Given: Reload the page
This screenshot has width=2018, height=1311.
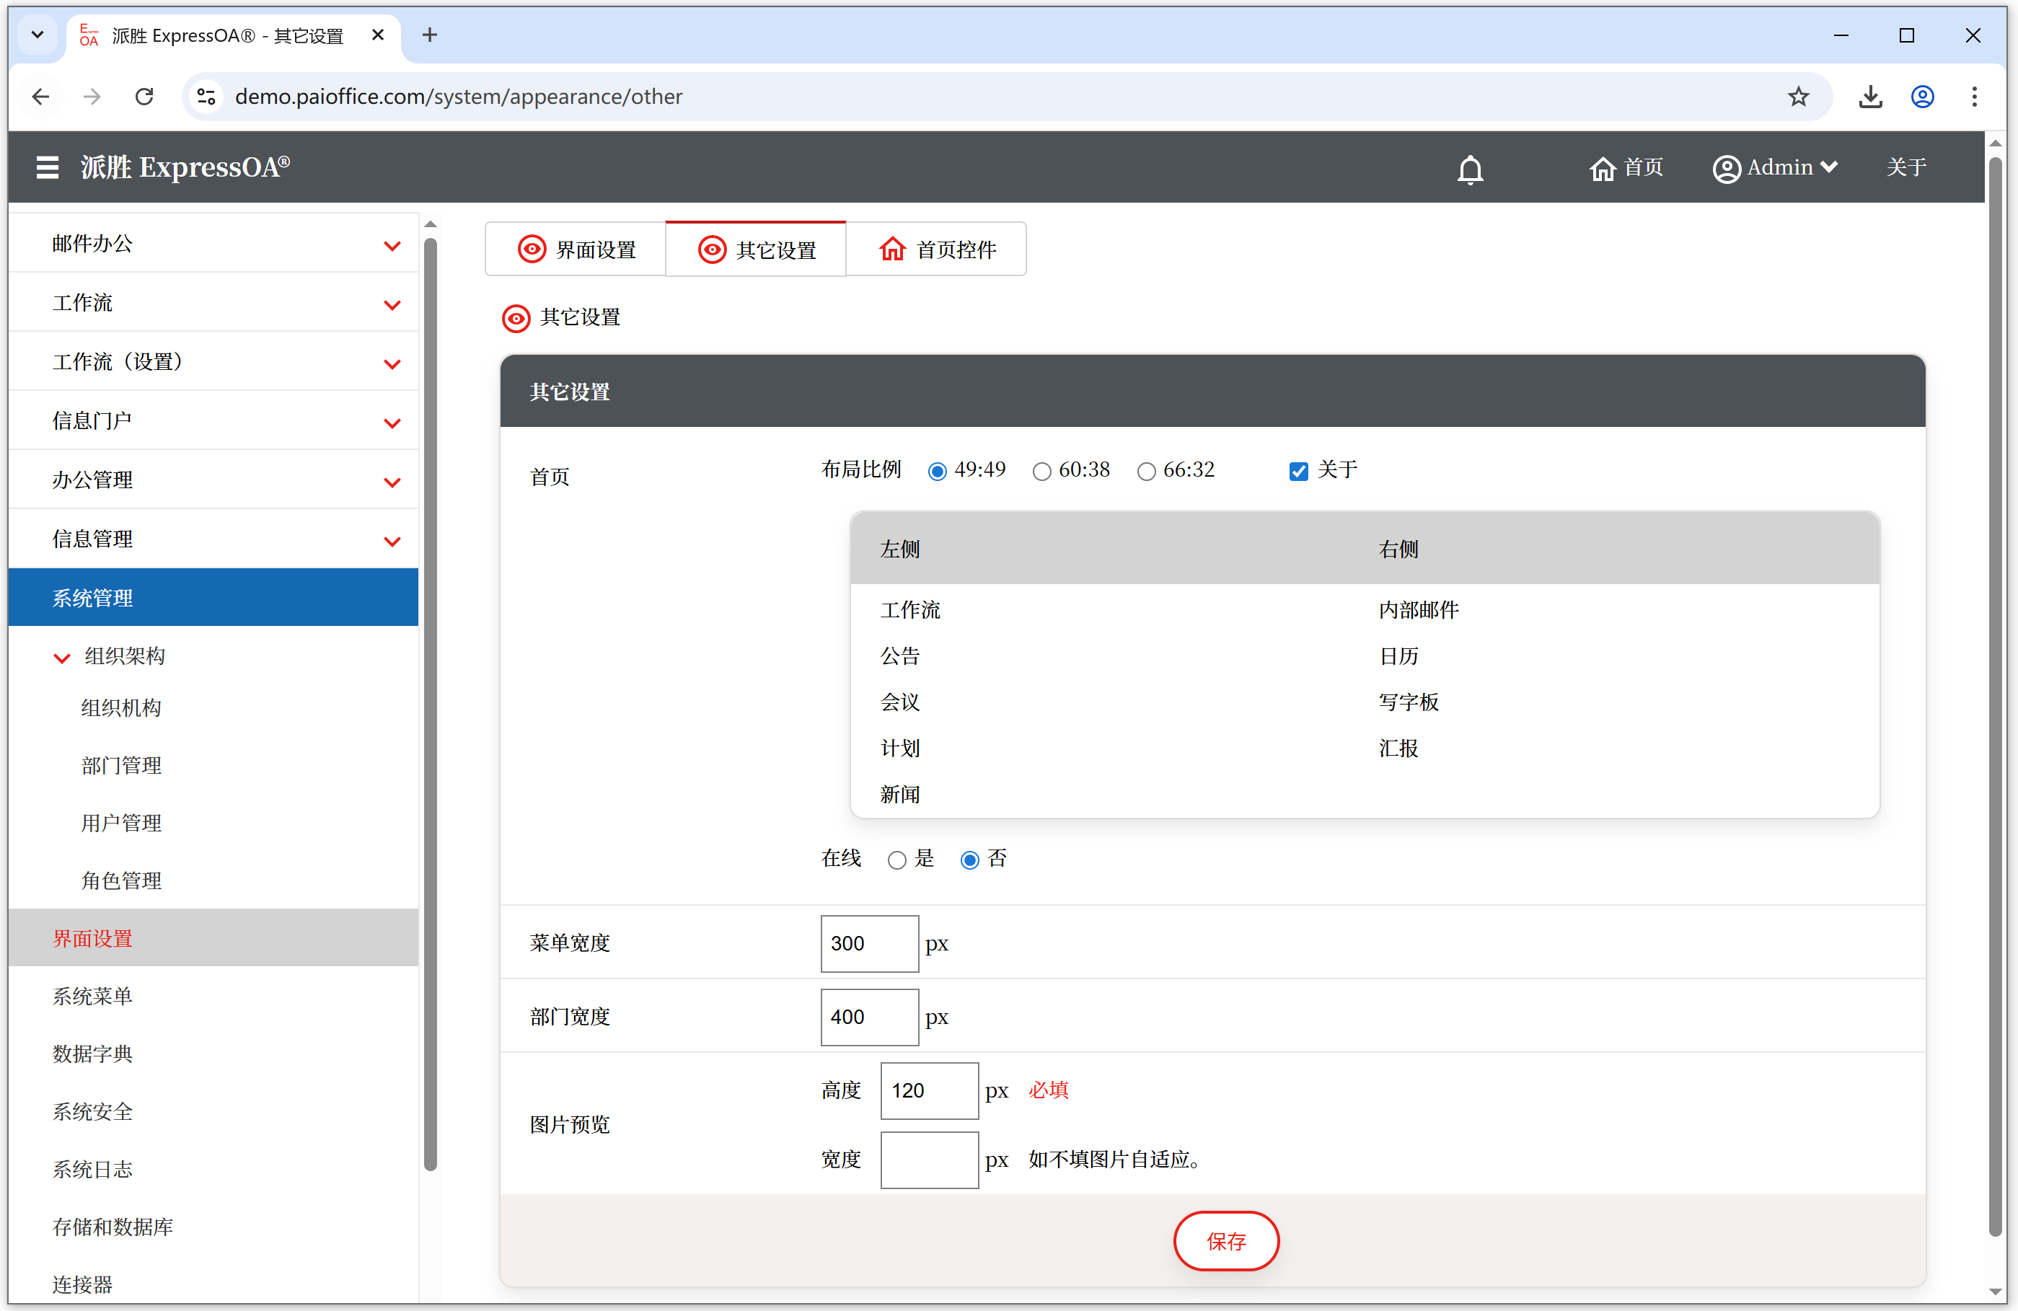Looking at the screenshot, I should tap(145, 97).
